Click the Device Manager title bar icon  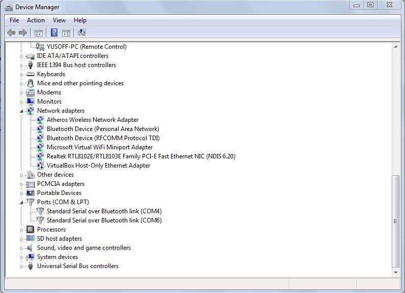click(9, 7)
